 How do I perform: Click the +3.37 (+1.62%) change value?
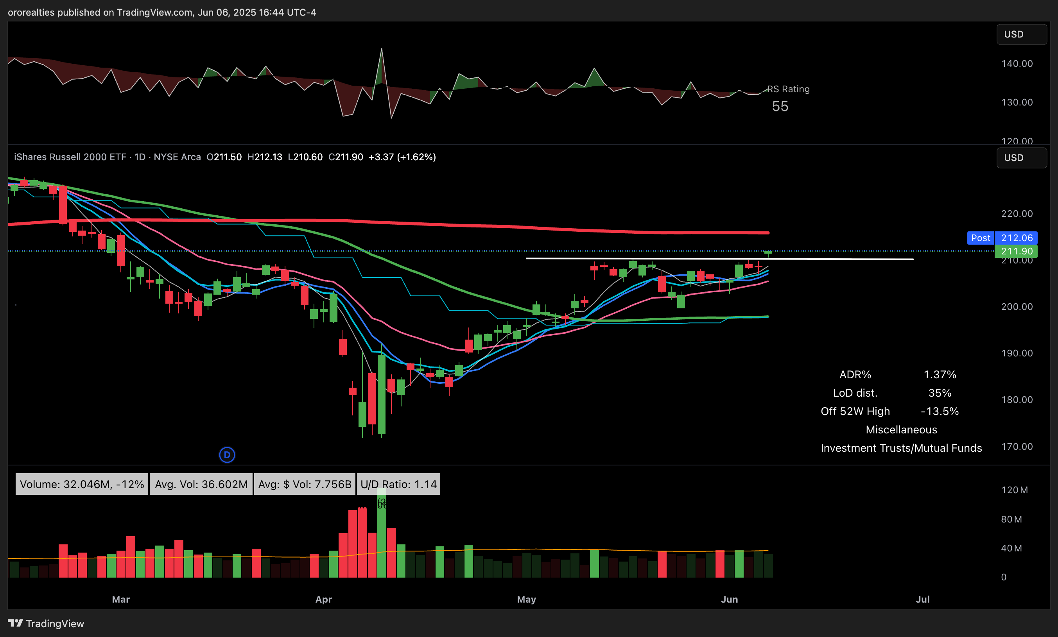[402, 157]
